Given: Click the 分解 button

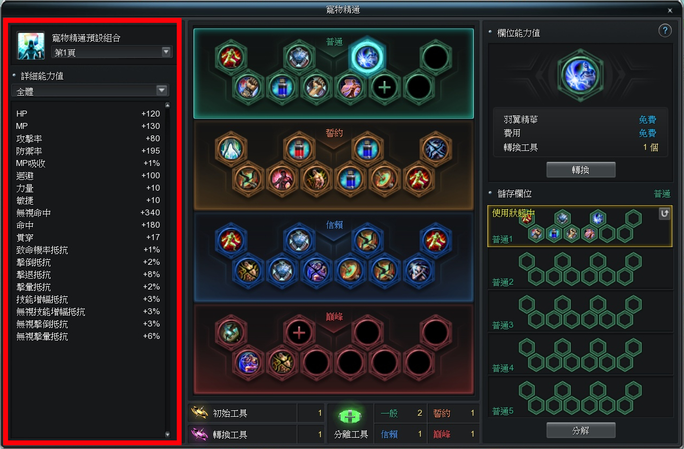Looking at the screenshot, I should point(581,430).
